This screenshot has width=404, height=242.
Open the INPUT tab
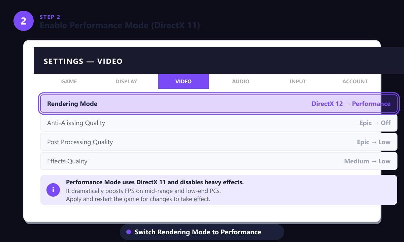(298, 81)
